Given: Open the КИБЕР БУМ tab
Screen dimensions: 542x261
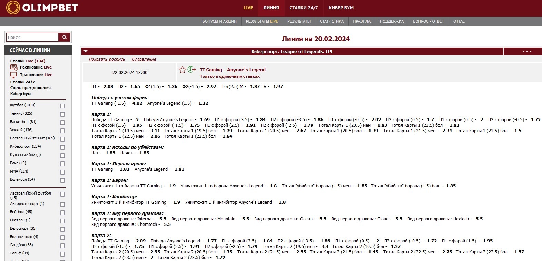Looking at the screenshot, I should click(341, 8).
